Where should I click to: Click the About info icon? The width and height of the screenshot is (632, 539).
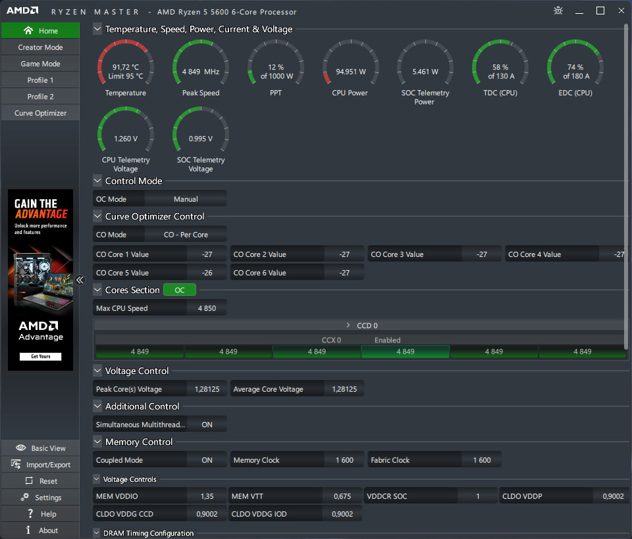(28, 530)
